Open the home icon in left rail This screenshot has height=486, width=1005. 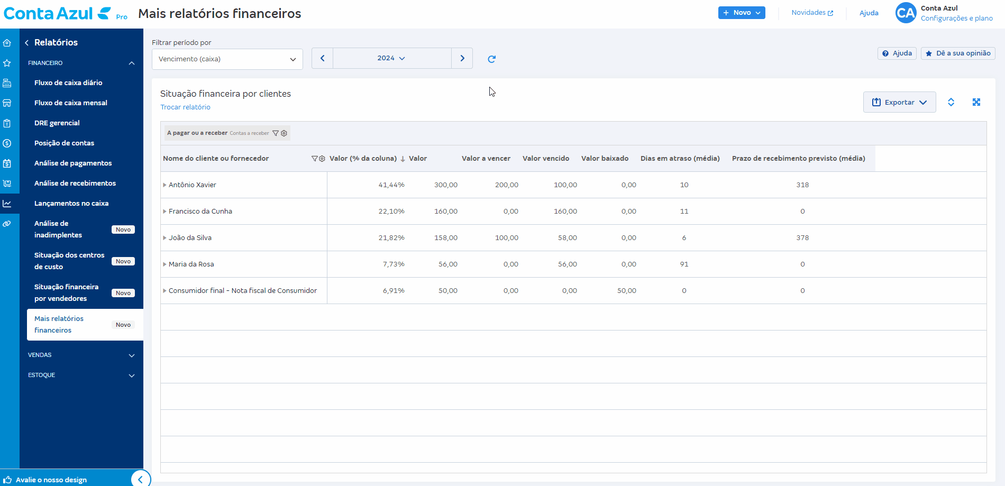7,43
